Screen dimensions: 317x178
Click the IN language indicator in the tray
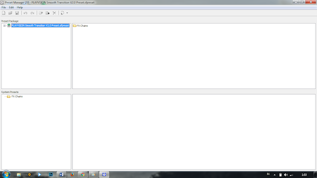pyautogui.click(x=268, y=174)
